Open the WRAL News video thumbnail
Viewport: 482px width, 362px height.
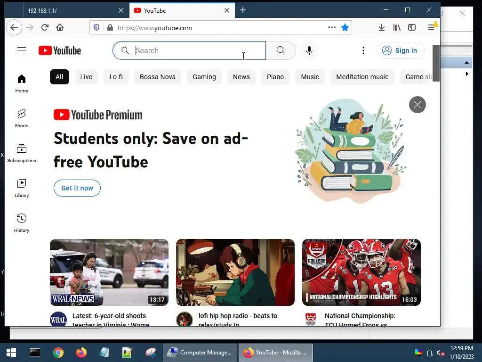coord(109,272)
